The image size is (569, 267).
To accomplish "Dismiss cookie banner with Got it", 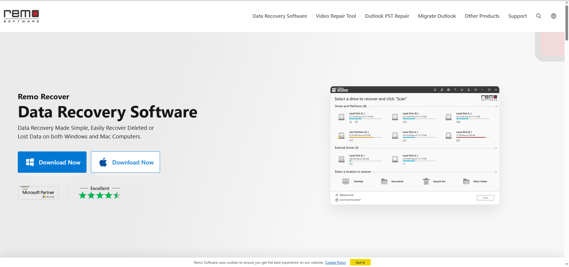I will 360,263.
